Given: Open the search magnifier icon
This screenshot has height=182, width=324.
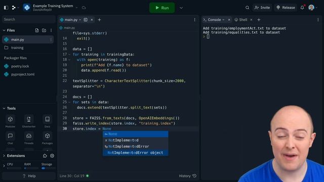Looking at the screenshot, I should click(x=247, y=8).
